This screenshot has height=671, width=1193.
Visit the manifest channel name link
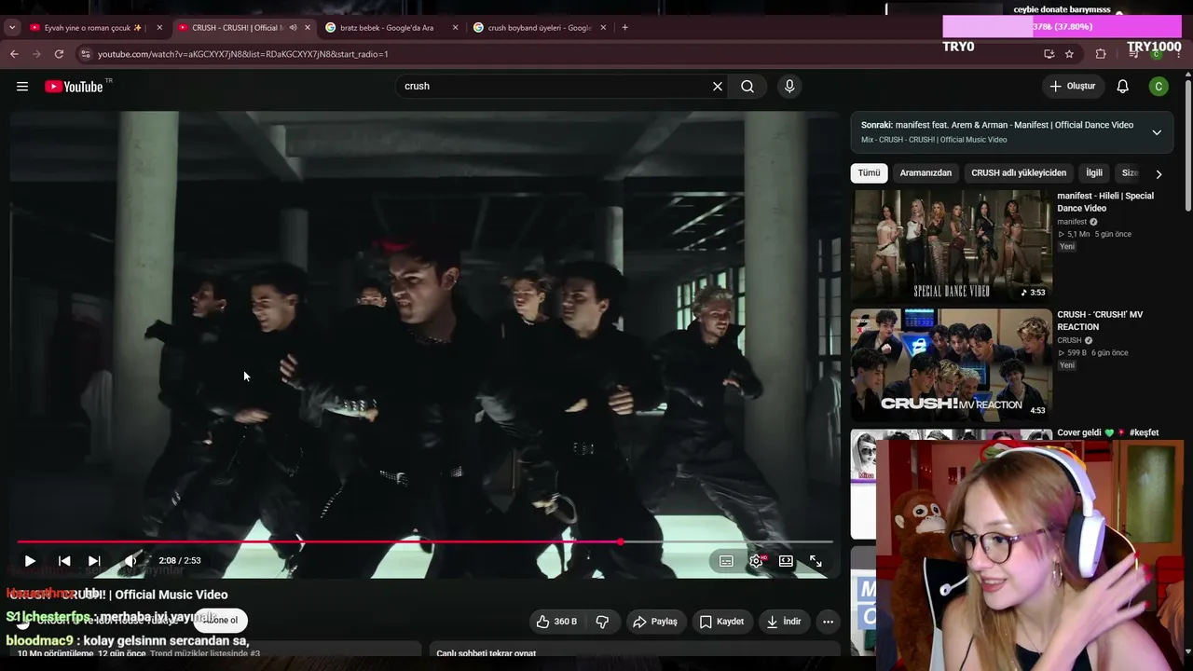click(x=1072, y=222)
